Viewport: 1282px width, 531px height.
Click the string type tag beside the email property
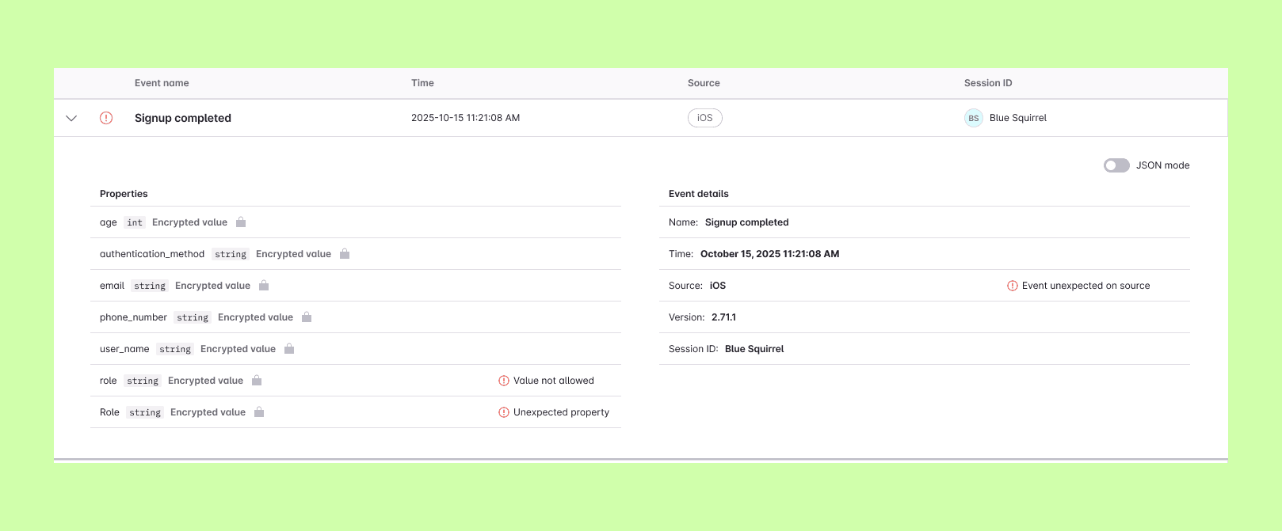click(150, 286)
